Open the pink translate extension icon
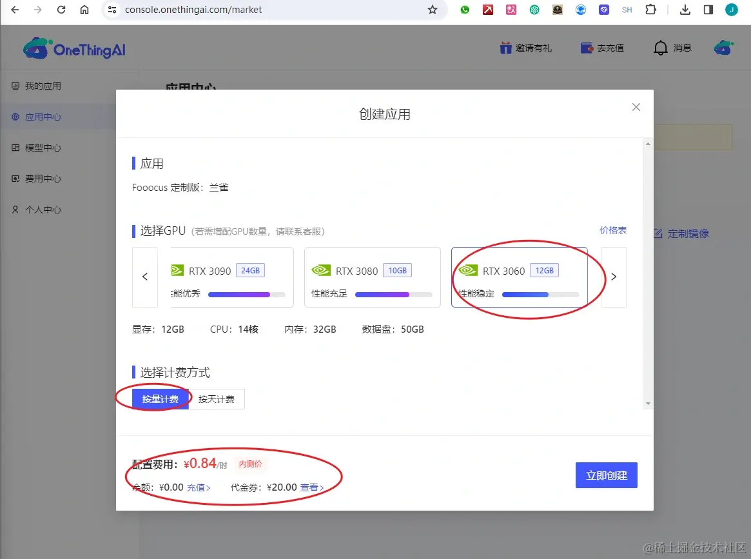Viewport: 751px width, 559px height. [x=511, y=10]
